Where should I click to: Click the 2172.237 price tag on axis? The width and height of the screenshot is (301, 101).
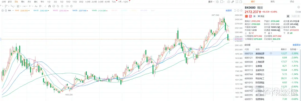[x=238, y=39]
